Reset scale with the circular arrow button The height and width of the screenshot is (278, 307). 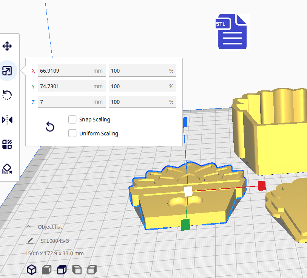tap(50, 127)
